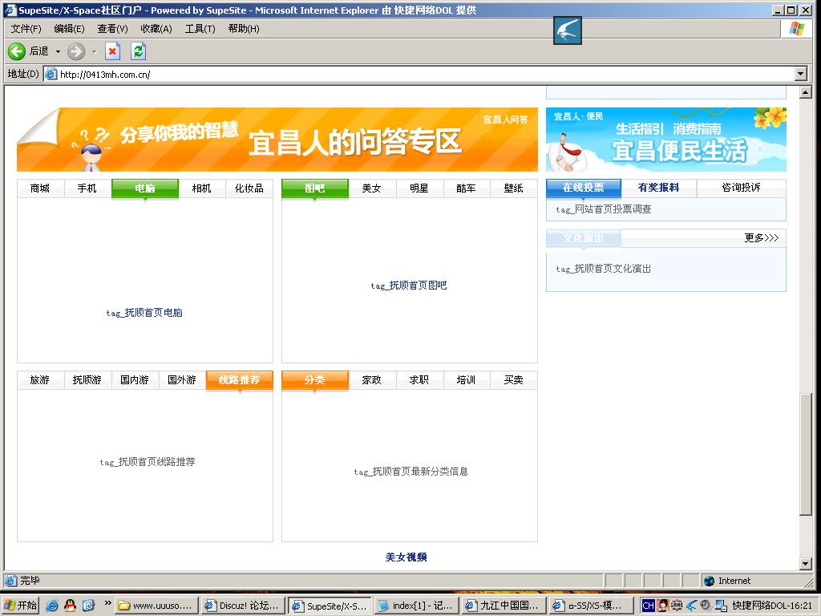Switch to the 手机 tab

tap(87, 188)
